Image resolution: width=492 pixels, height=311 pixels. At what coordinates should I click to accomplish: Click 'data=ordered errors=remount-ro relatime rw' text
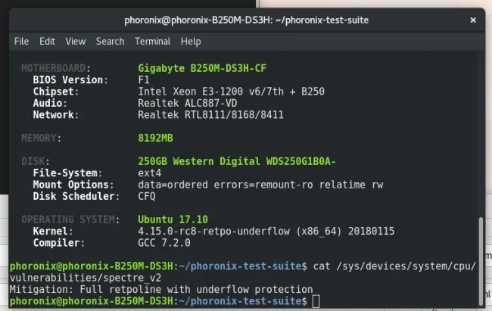coord(260,185)
